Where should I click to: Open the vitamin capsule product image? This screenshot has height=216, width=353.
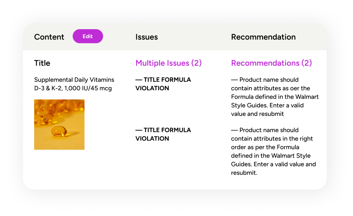pos(59,124)
